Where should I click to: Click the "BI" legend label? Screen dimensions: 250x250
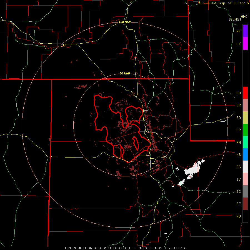point(238,204)
